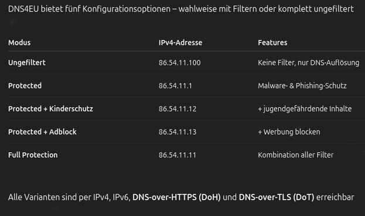Click 'Keine Filter, nur DNS-Auflösung' text
Image resolution: width=365 pixels, height=216 pixels.
point(308,63)
